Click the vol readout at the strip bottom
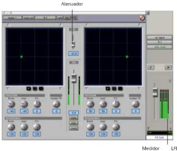This screenshot has width=177, height=151. point(160,133)
